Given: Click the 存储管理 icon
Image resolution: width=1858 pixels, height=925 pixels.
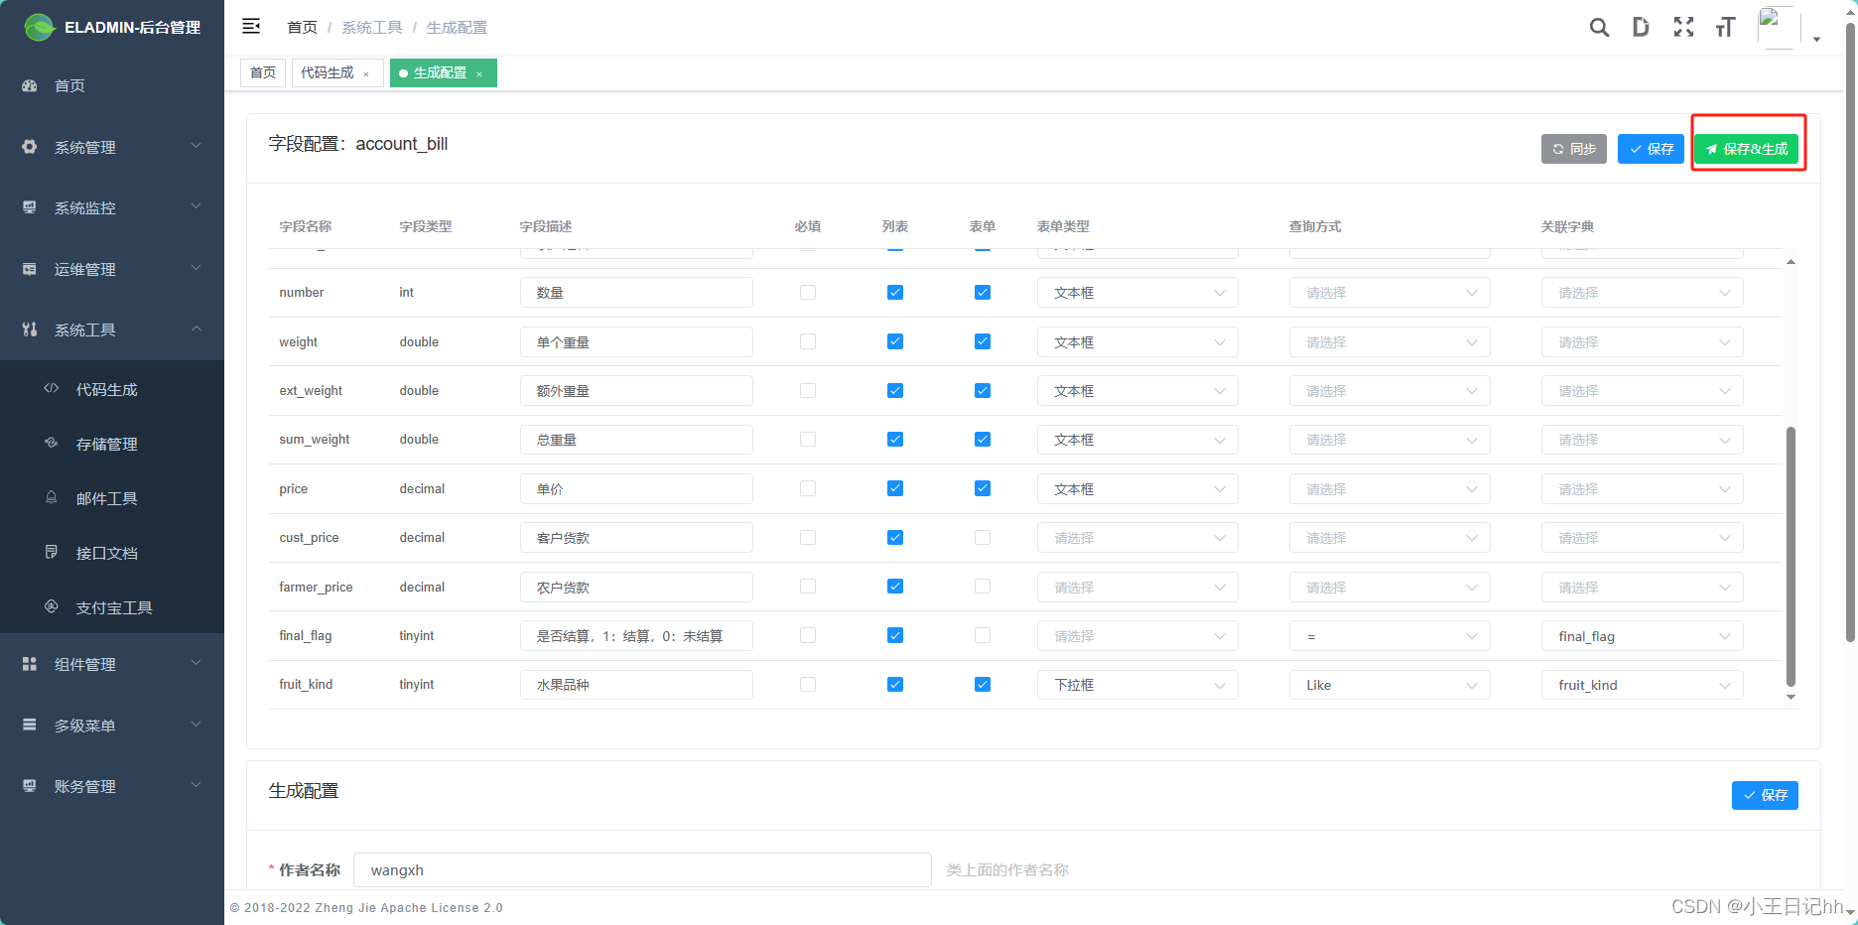Looking at the screenshot, I should 52,443.
